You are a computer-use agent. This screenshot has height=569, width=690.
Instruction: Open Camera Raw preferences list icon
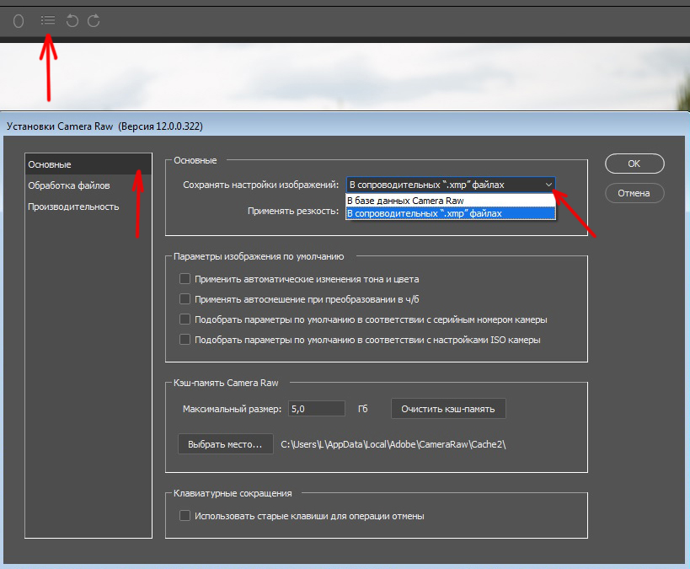48,19
